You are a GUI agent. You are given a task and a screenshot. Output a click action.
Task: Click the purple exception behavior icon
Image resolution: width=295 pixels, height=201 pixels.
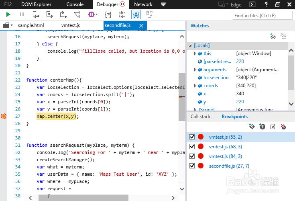click(91, 14)
